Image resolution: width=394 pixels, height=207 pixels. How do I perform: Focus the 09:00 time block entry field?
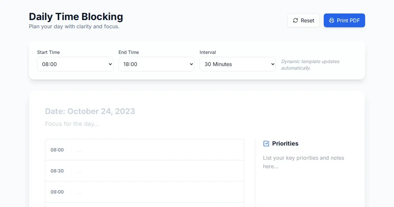click(x=158, y=192)
